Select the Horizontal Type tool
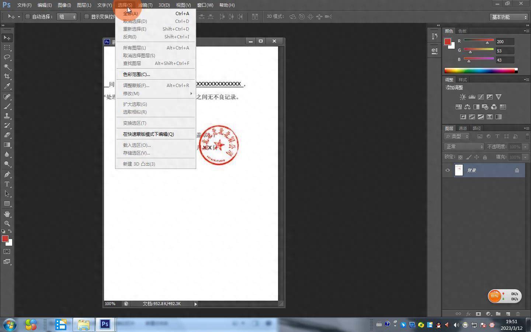The width and height of the screenshot is (531, 332). pos(7,184)
